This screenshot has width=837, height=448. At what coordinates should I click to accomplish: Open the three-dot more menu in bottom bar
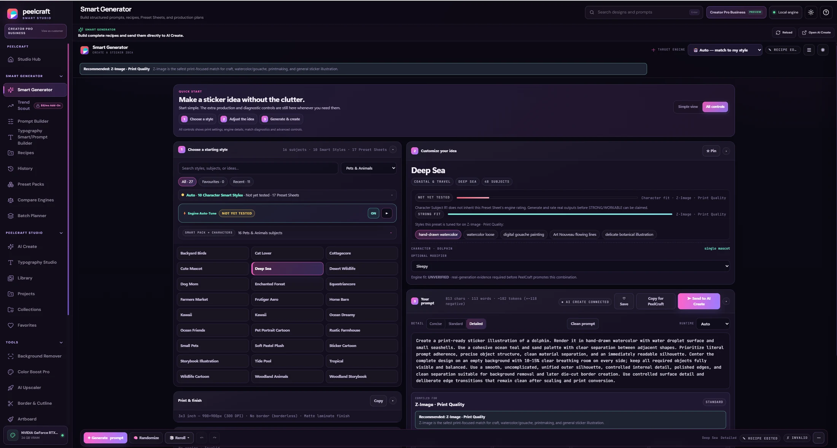(x=819, y=438)
